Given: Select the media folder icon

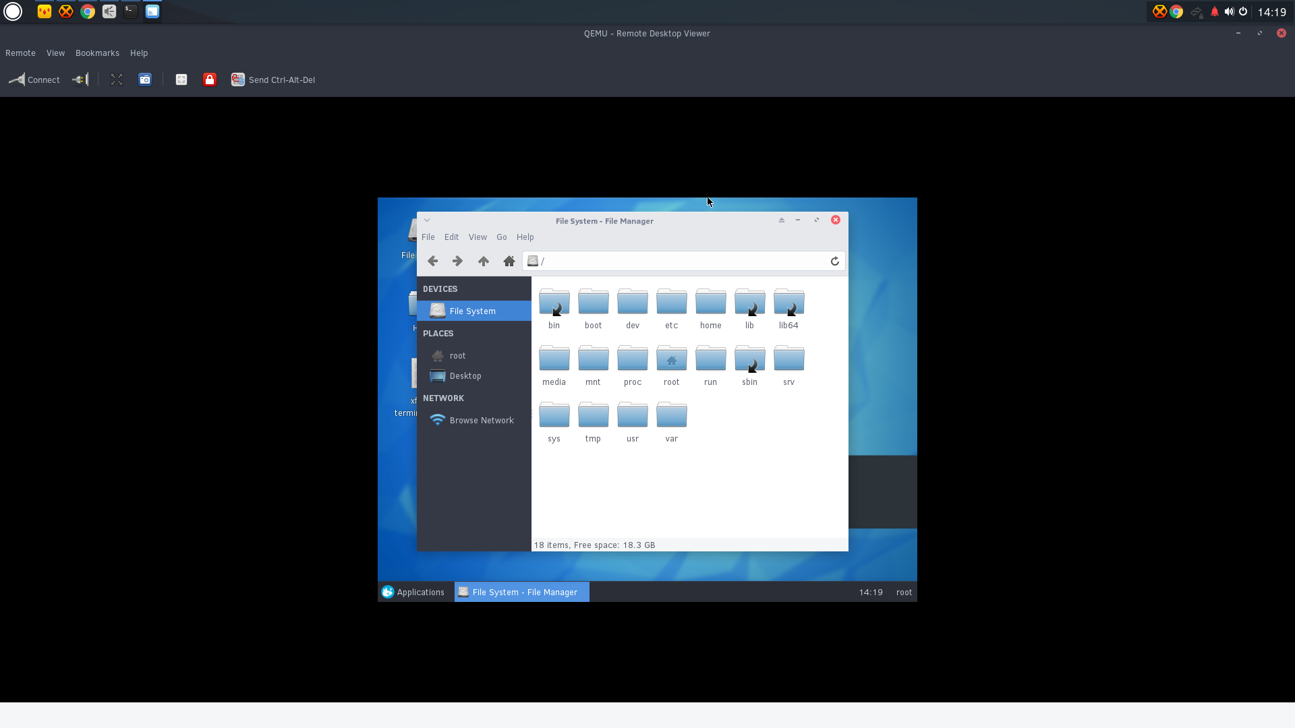Looking at the screenshot, I should (x=554, y=359).
